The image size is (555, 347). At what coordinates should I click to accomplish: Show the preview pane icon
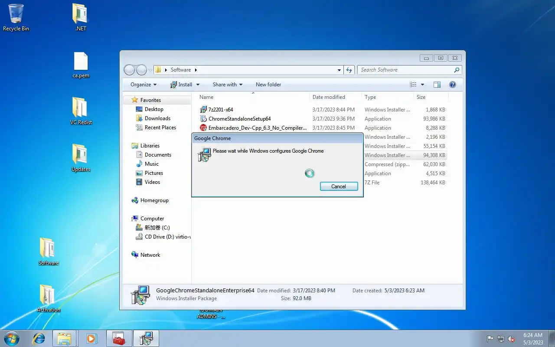coord(437,85)
